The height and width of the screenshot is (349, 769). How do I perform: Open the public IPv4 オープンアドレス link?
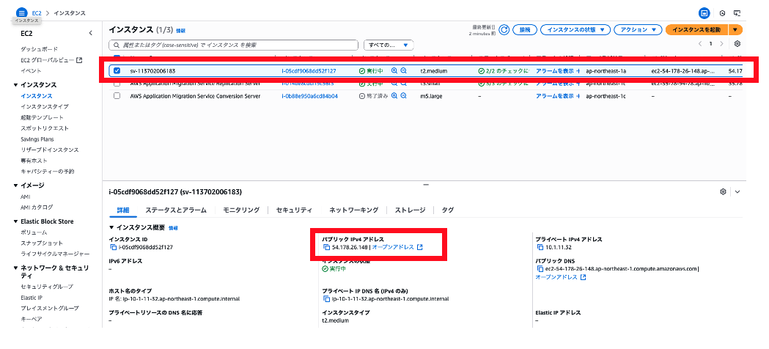[397, 247]
